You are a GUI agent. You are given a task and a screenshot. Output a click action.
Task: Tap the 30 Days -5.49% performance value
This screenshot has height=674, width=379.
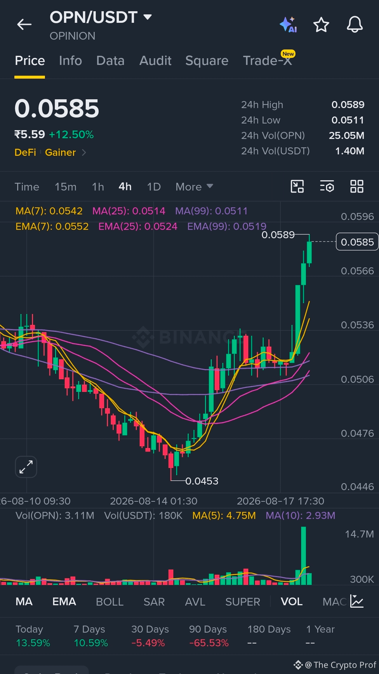(x=148, y=643)
